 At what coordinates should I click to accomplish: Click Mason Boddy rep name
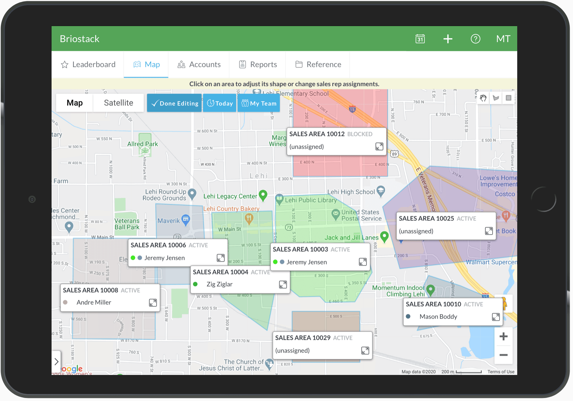click(x=438, y=317)
